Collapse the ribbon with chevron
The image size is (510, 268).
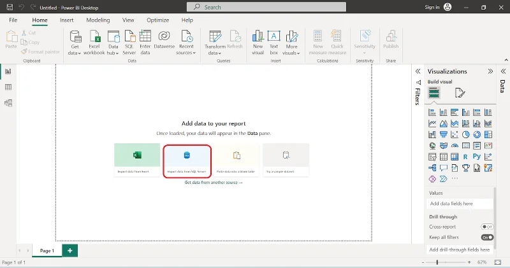click(x=506, y=60)
